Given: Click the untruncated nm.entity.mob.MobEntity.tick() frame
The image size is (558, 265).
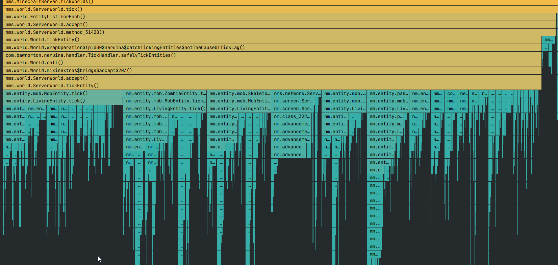Looking at the screenshot, I should [x=63, y=94].
